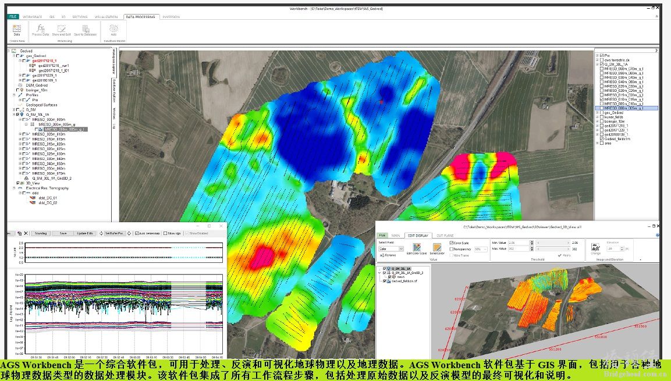This screenshot has width=671, height=381.
Task: Toggle Color Scale checkbox in 3D viewer
Action: pyautogui.click(x=452, y=243)
